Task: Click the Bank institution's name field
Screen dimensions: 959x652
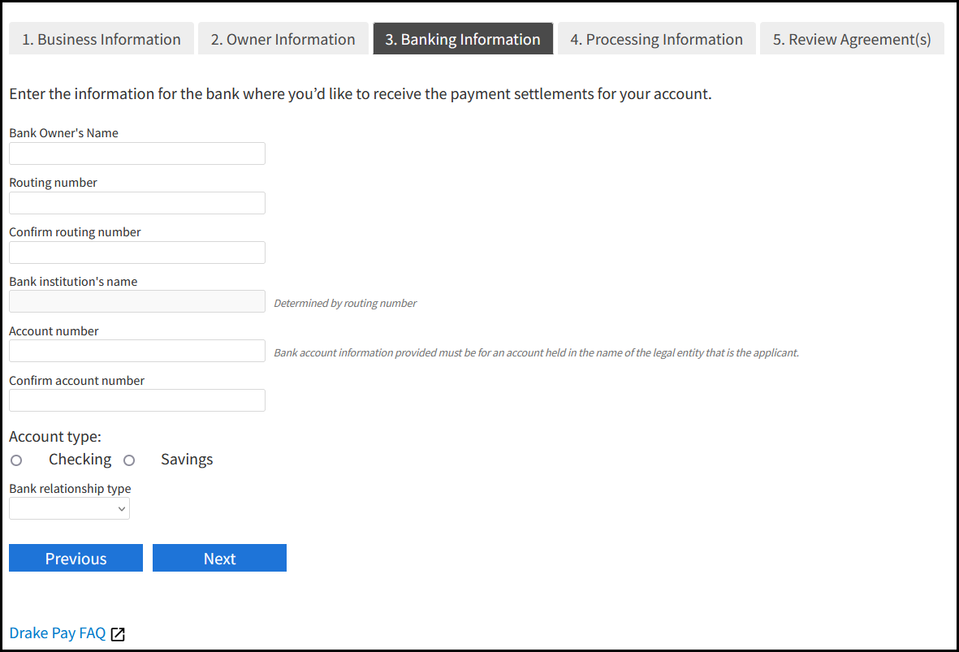Action: 136,301
